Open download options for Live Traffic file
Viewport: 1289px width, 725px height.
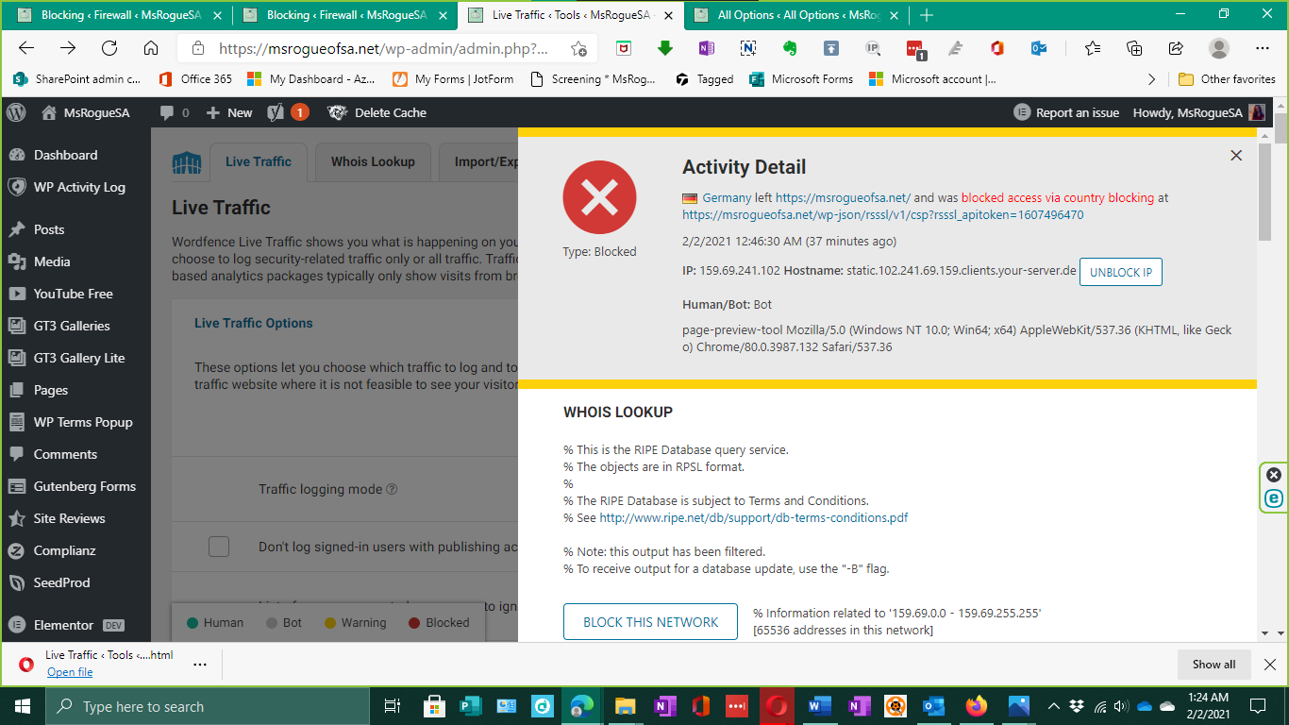(x=200, y=664)
